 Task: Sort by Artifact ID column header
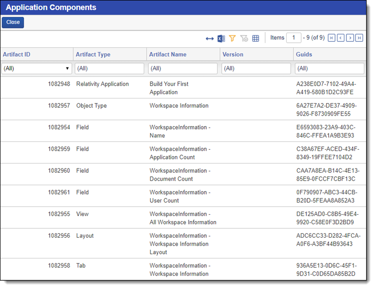coord(16,54)
